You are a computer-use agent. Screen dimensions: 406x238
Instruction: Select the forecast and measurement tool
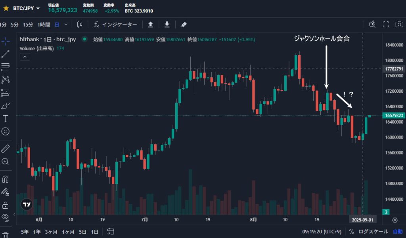coord(6,93)
